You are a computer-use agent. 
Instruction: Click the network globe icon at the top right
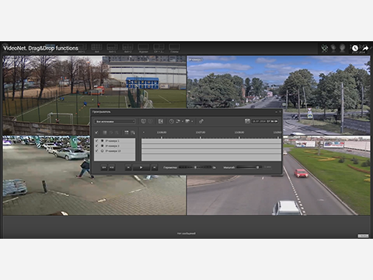tap(324, 48)
